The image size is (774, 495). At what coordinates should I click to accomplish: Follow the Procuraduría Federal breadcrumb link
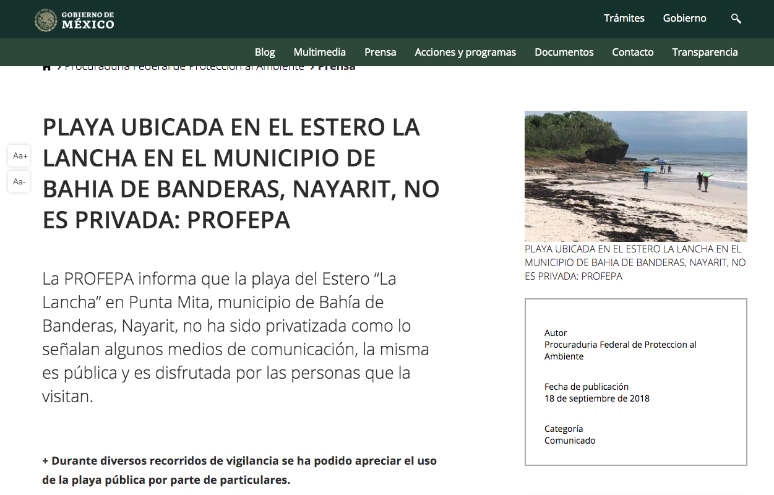pyautogui.click(x=184, y=67)
